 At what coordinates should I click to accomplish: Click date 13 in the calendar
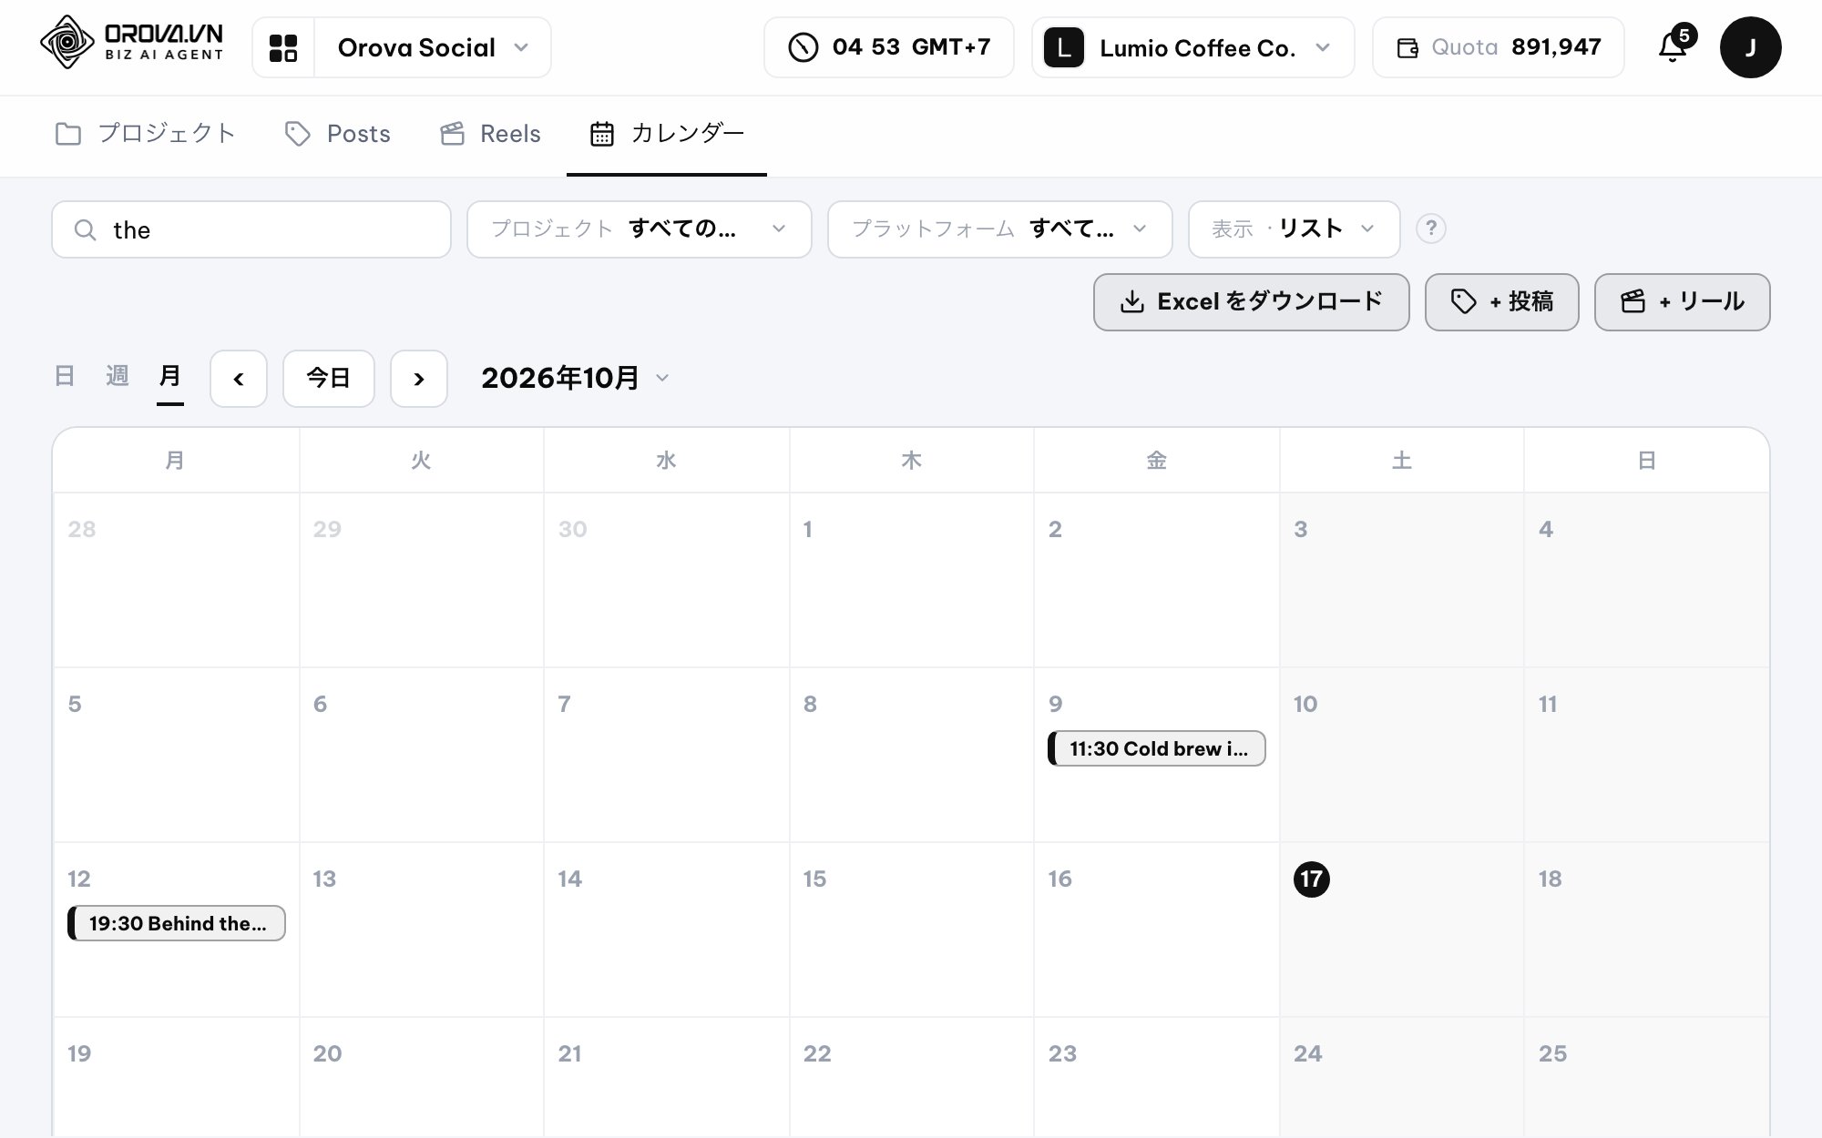click(324, 879)
